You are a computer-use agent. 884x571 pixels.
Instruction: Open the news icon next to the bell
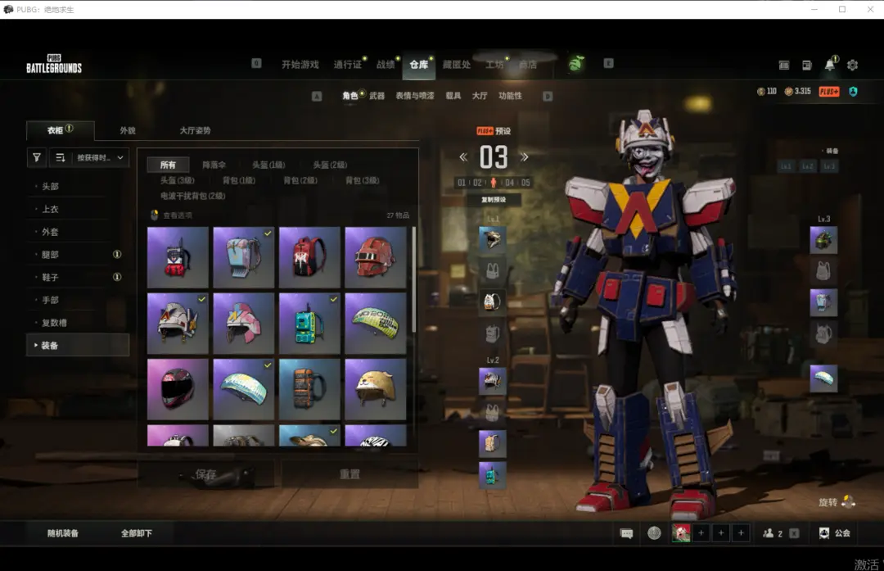click(807, 66)
